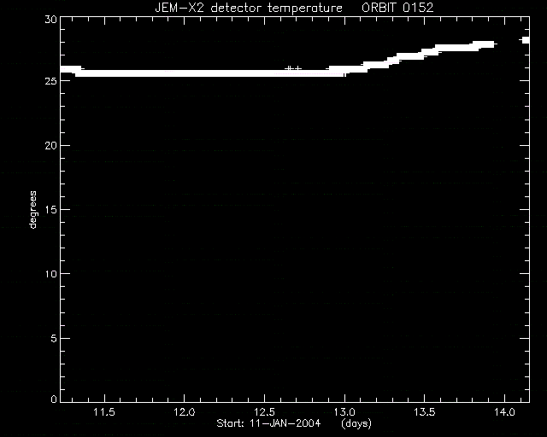Click the y-axis tick label 25
The image size is (547, 437).
coord(50,81)
